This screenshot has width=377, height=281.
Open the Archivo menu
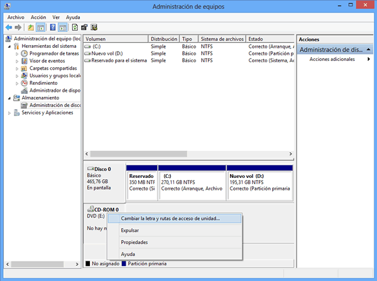(16, 18)
